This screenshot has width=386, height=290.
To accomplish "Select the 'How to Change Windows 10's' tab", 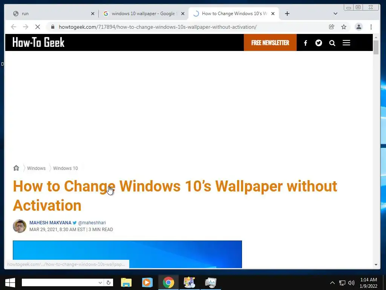I will click(x=234, y=14).
